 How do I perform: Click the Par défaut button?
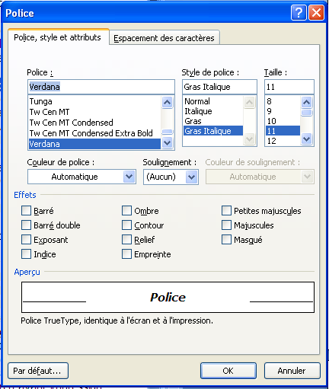[38, 371]
